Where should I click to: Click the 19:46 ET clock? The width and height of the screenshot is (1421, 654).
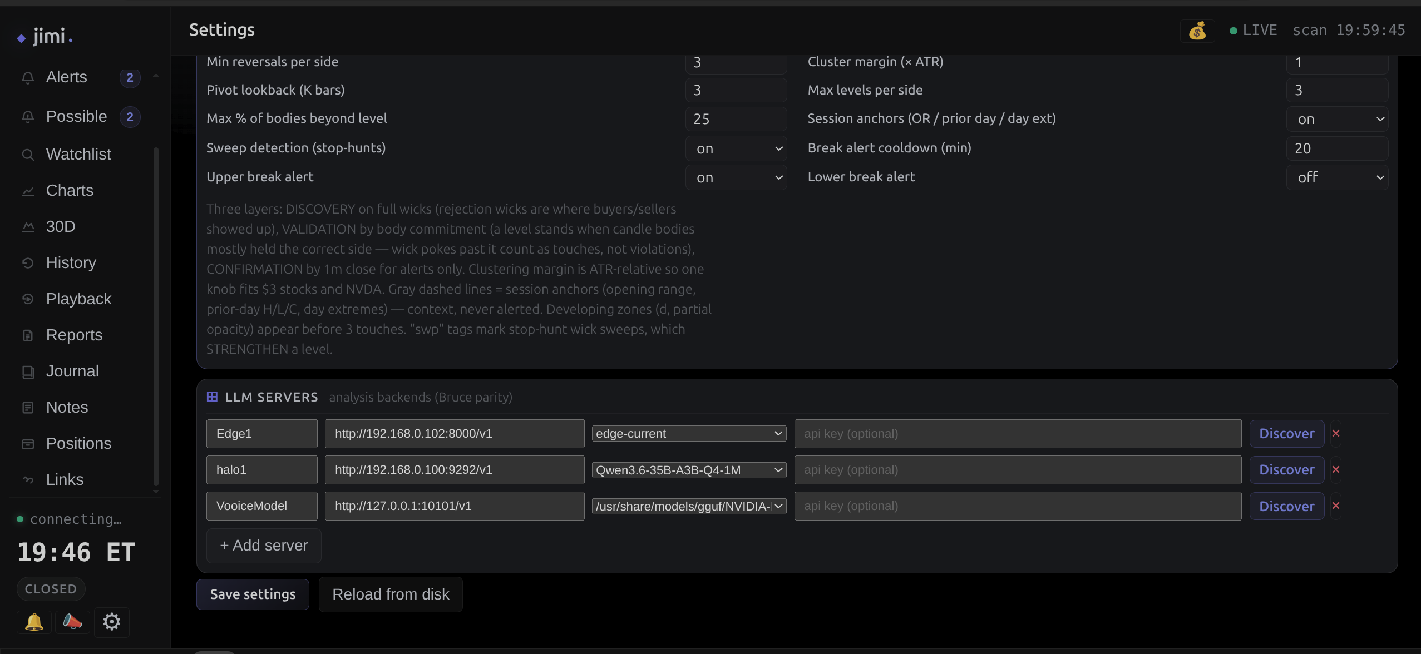76,553
